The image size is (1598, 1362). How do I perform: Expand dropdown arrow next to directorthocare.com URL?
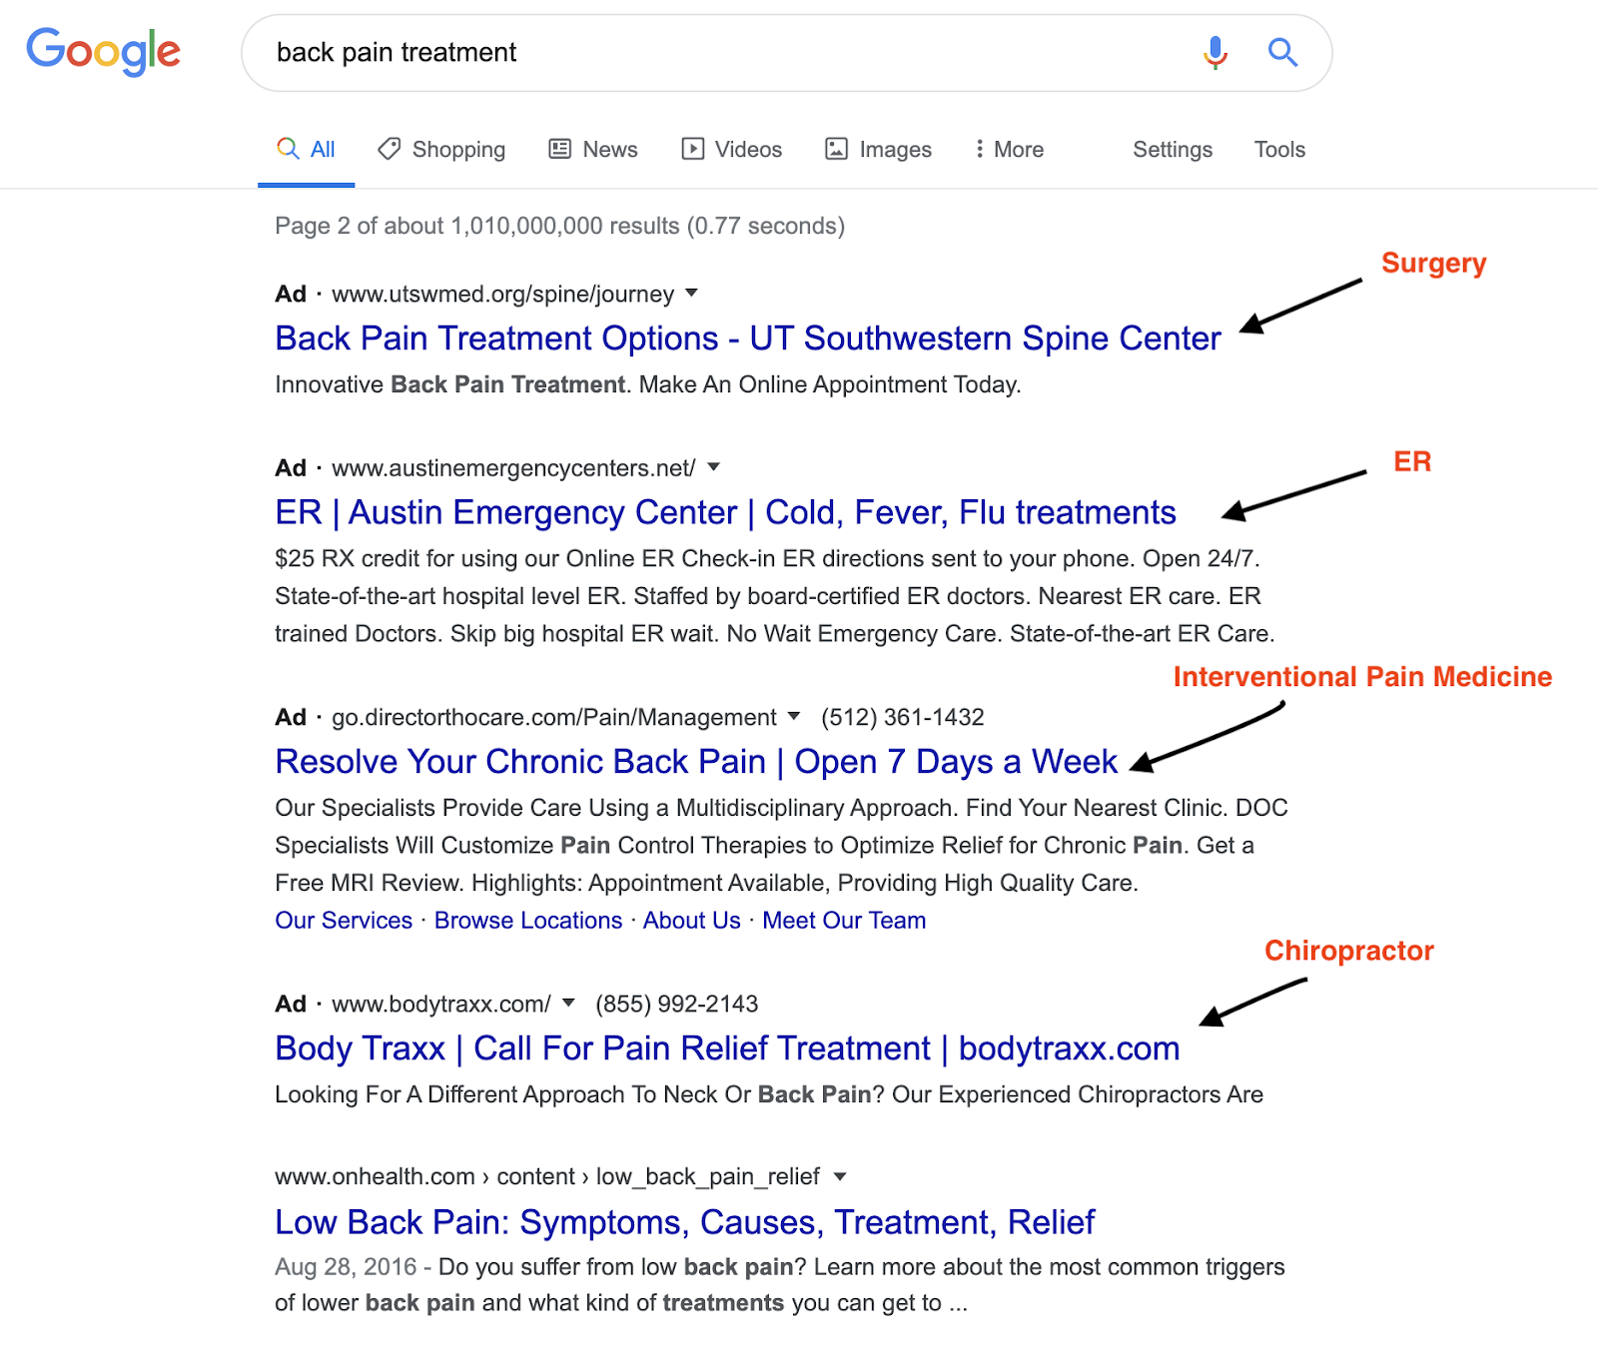click(794, 715)
